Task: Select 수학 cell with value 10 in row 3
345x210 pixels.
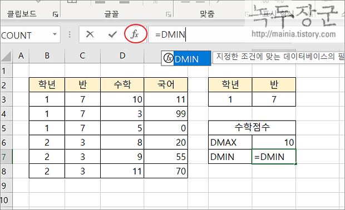Action: [x=122, y=99]
